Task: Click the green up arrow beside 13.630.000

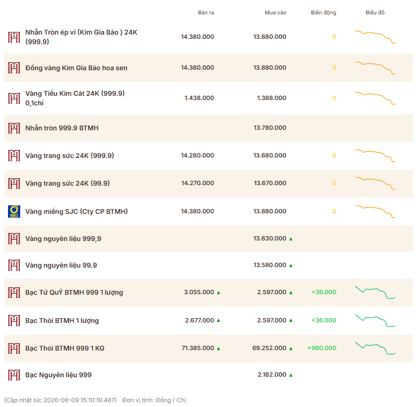Action: 291,239
